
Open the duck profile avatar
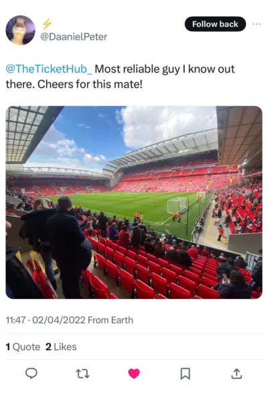pyautogui.click(x=20, y=30)
